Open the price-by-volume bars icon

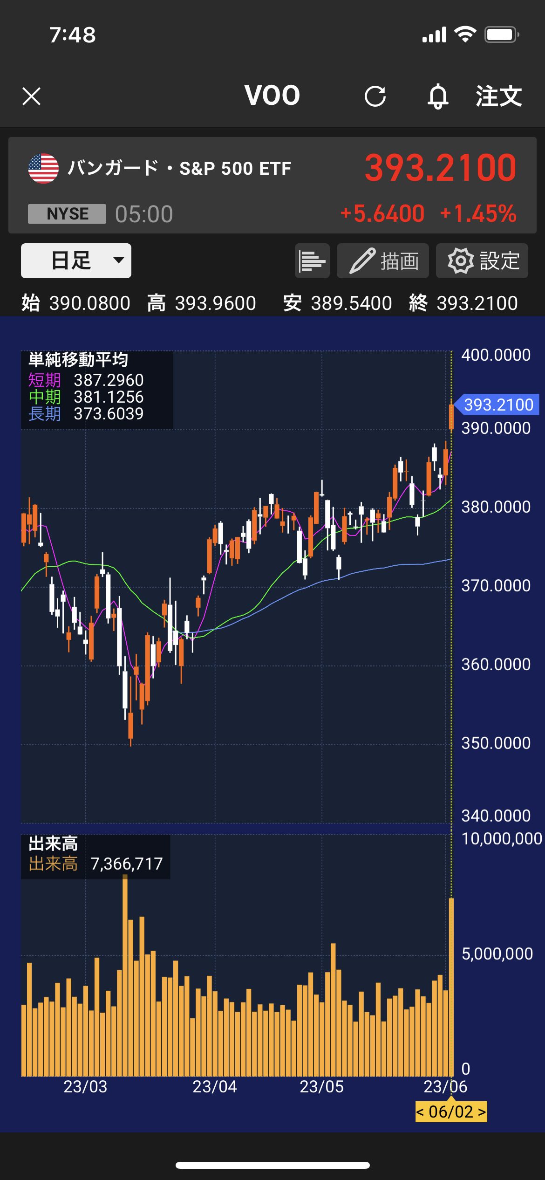[312, 261]
